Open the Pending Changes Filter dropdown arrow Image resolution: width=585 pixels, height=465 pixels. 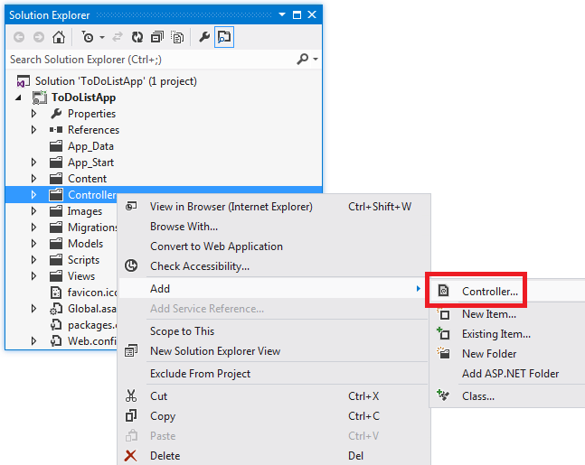102,37
